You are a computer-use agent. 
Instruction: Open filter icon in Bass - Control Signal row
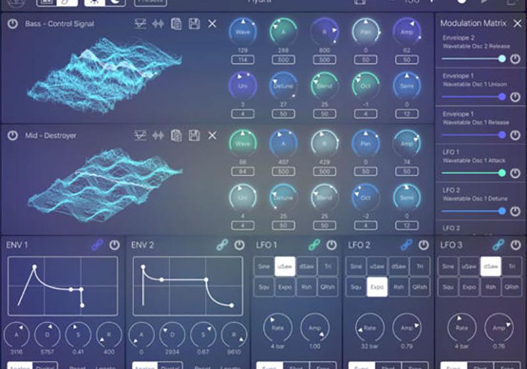(x=140, y=24)
